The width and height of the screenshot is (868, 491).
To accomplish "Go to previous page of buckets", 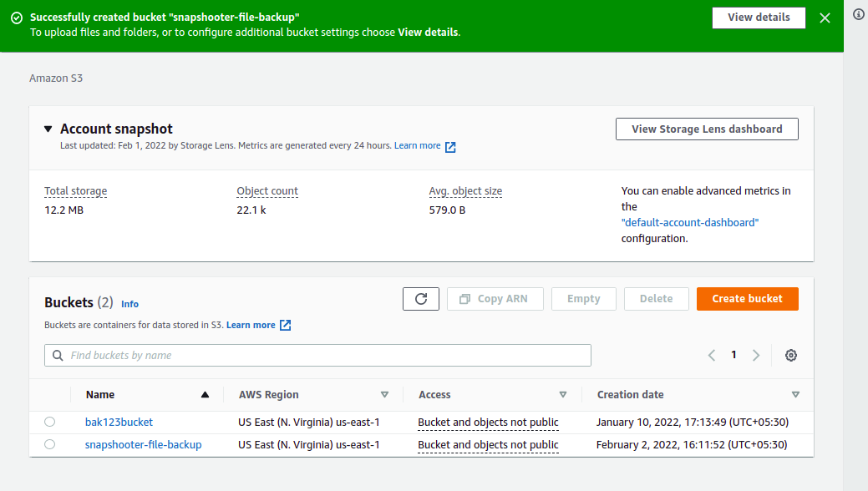I will [712, 355].
